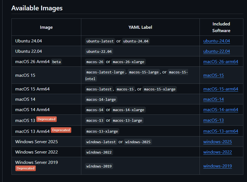Image resolution: width=247 pixels, height=182 pixels.
Task: Click the windows-2025 code label
Action: (138, 142)
